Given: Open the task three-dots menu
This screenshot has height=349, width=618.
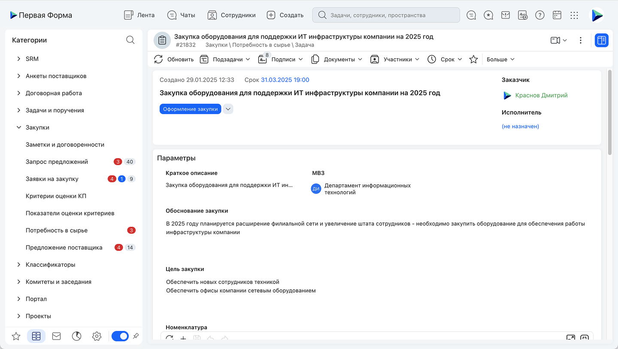Looking at the screenshot, I should (581, 40).
